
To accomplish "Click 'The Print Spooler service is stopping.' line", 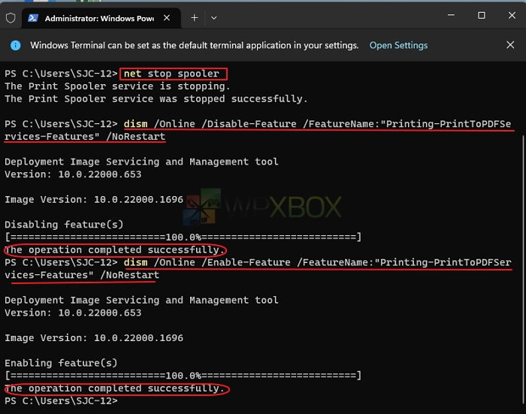I will [117, 86].
